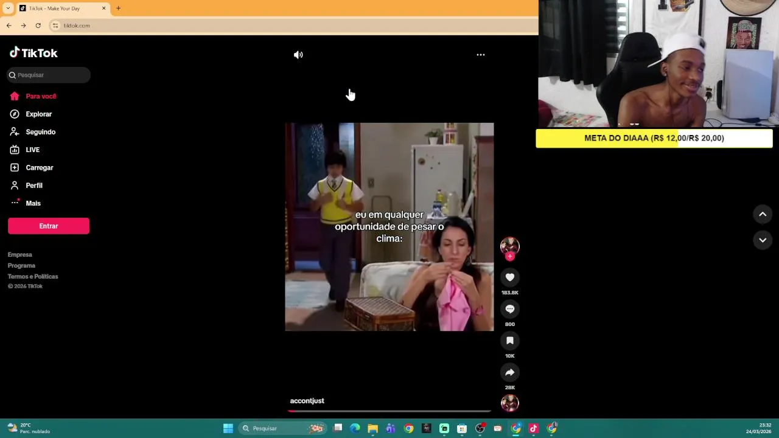Image resolution: width=779 pixels, height=438 pixels.
Task: Click the tiktok.com address bar
Action: click(x=292, y=26)
